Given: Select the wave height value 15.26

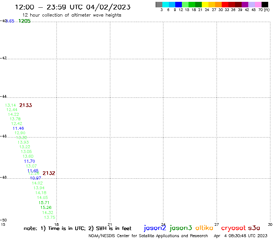Looking at the screenshot, I should click(46, 207).
